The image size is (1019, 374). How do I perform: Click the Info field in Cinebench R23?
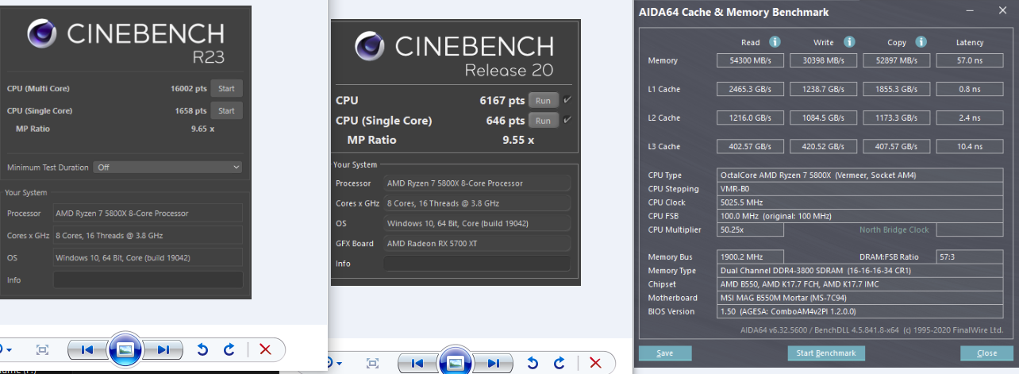148,280
